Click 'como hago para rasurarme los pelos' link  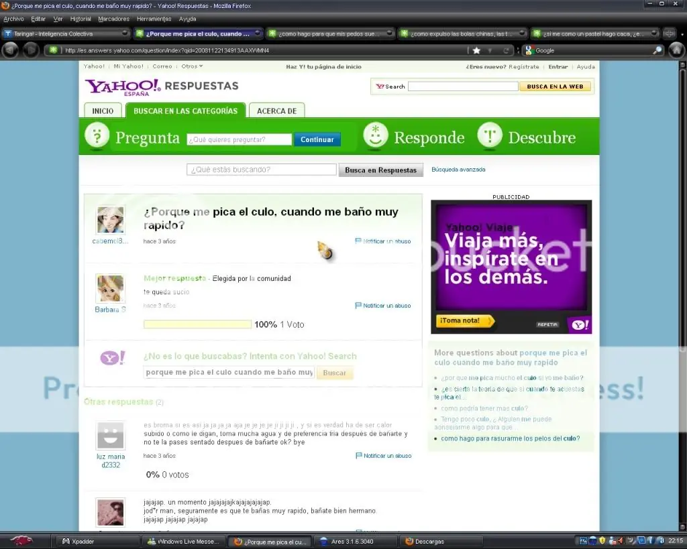tap(510, 438)
